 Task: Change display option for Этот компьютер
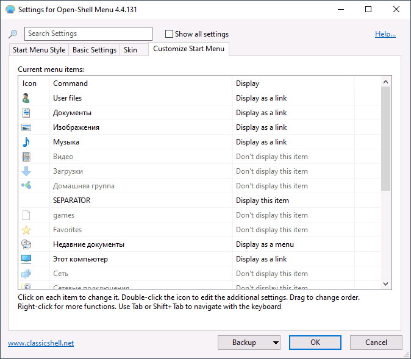[x=262, y=259]
